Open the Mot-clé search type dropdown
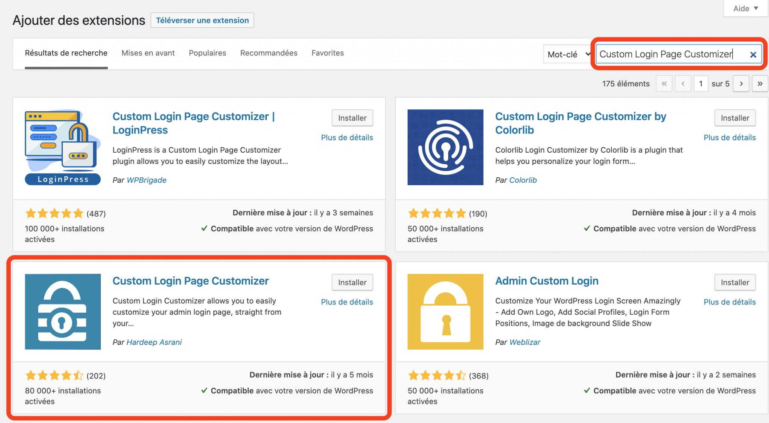Image resolution: width=769 pixels, height=423 pixels. pyautogui.click(x=568, y=54)
